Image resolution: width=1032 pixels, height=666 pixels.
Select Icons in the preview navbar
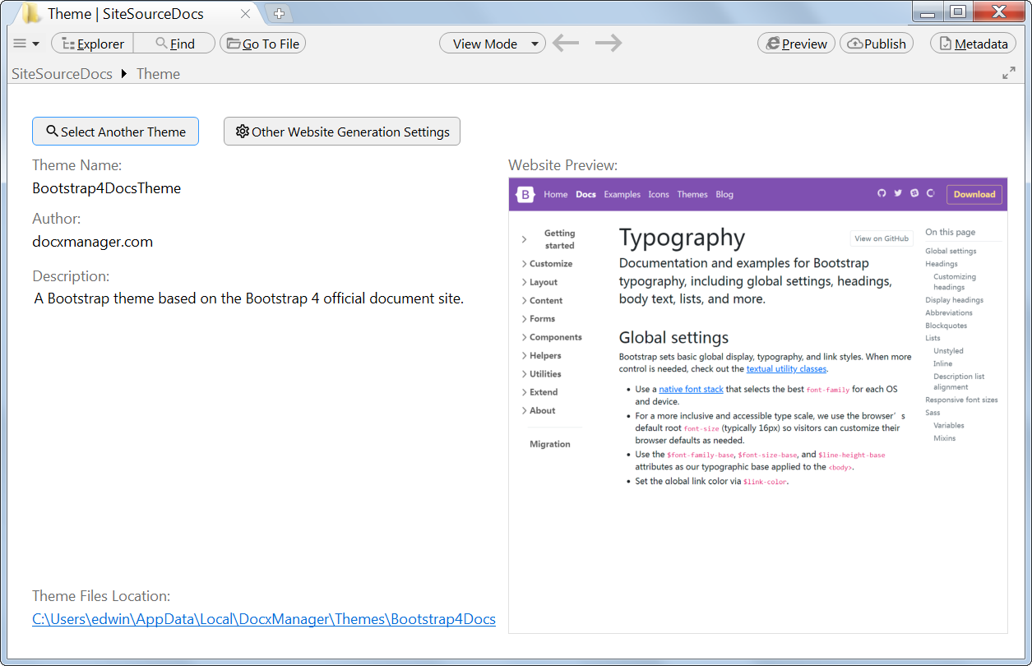[659, 195]
